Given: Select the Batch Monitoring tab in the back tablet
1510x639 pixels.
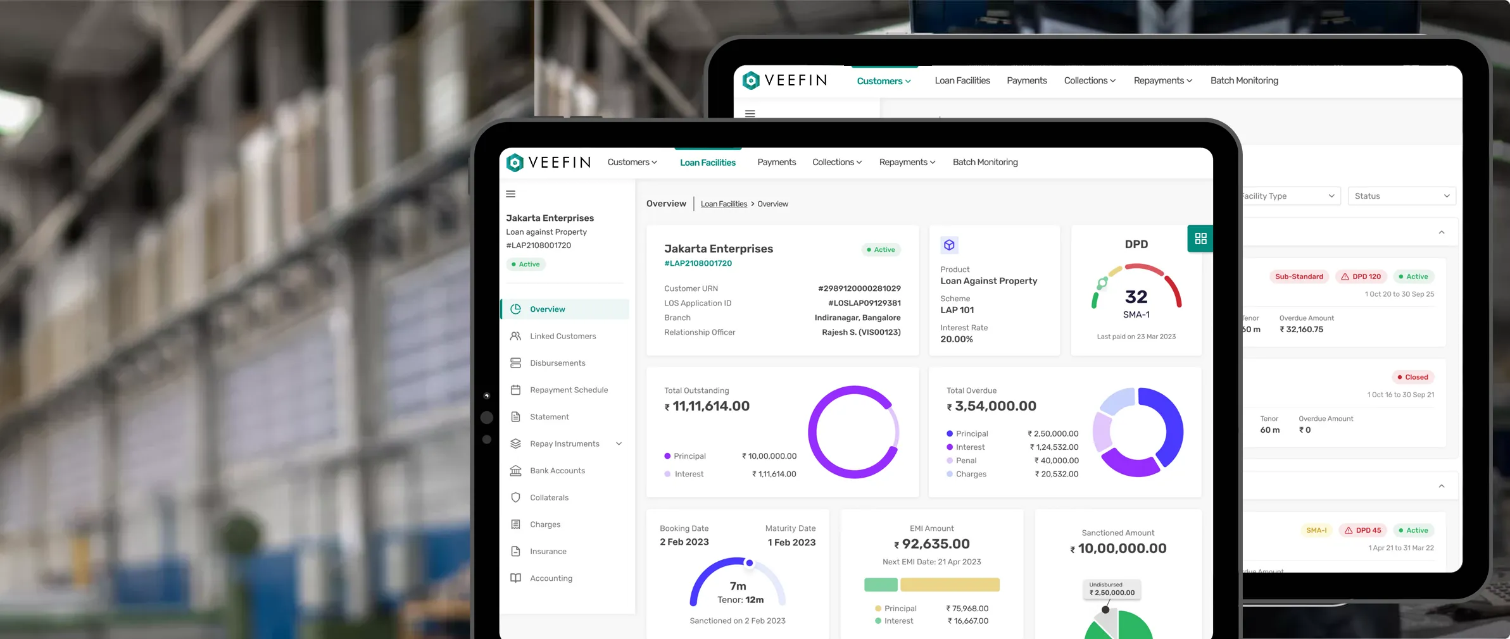Looking at the screenshot, I should [x=1244, y=81].
